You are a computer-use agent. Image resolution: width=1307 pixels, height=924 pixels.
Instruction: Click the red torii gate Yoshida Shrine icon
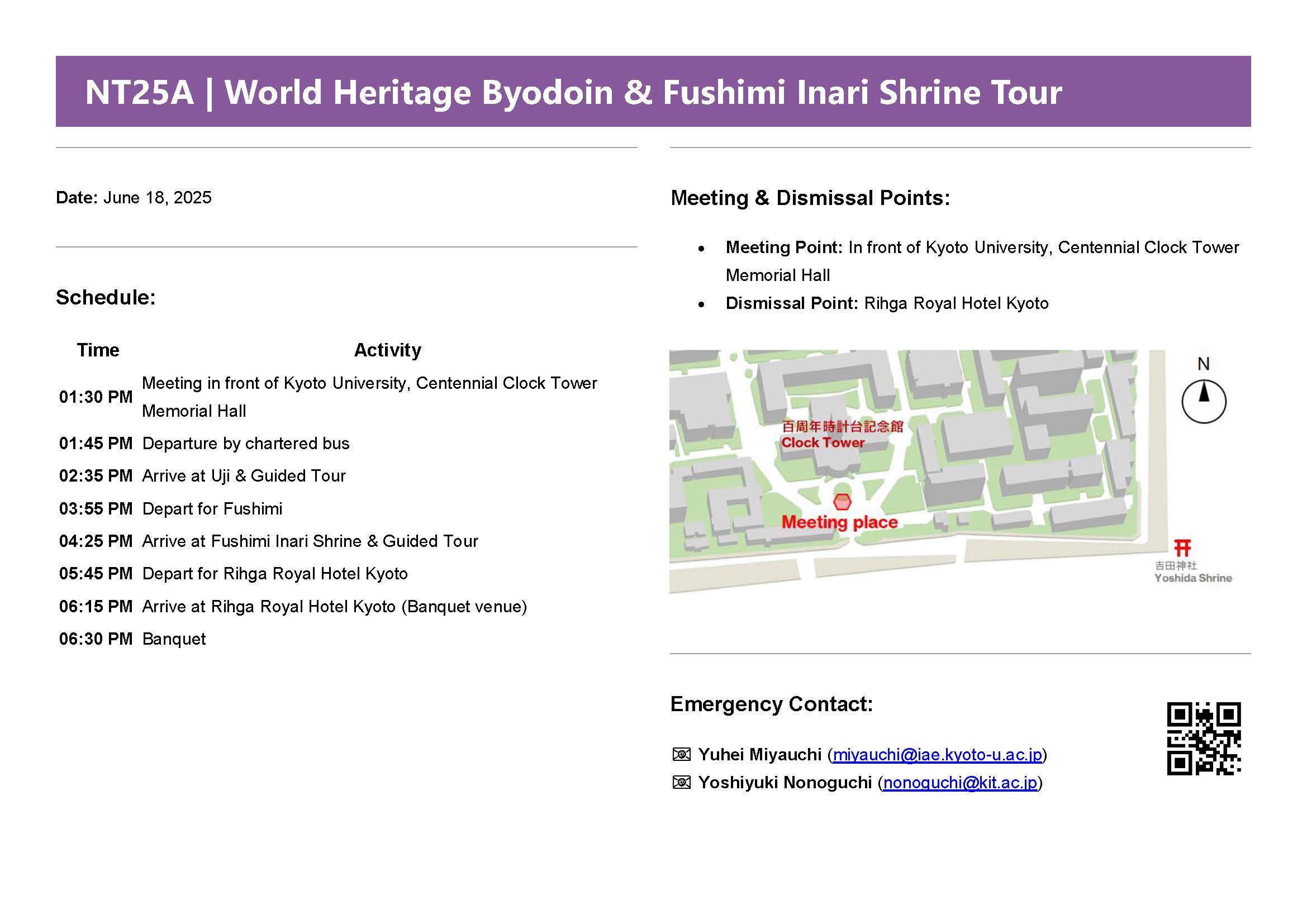click(1182, 547)
